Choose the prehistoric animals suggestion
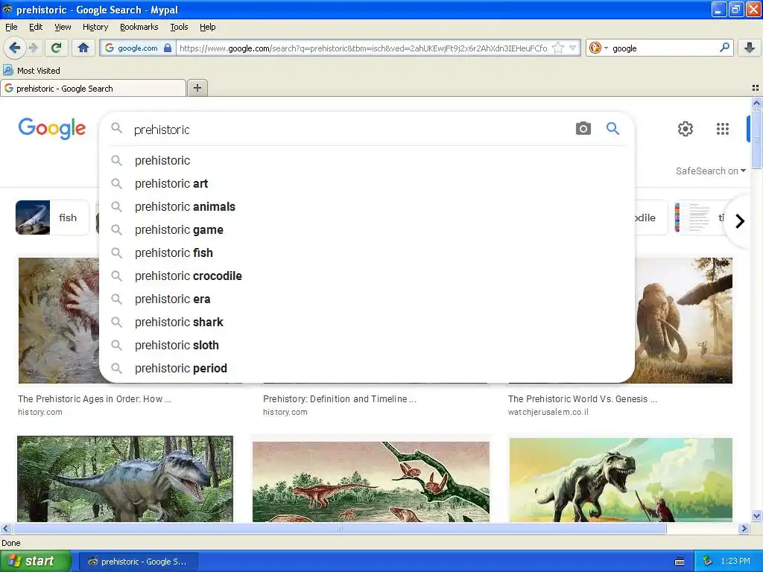Screen dimensions: 763x572 click(367, 206)
